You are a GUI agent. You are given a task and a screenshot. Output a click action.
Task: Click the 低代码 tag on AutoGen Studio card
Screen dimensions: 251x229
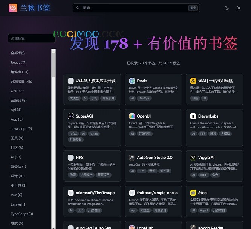(x=165, y=171)
